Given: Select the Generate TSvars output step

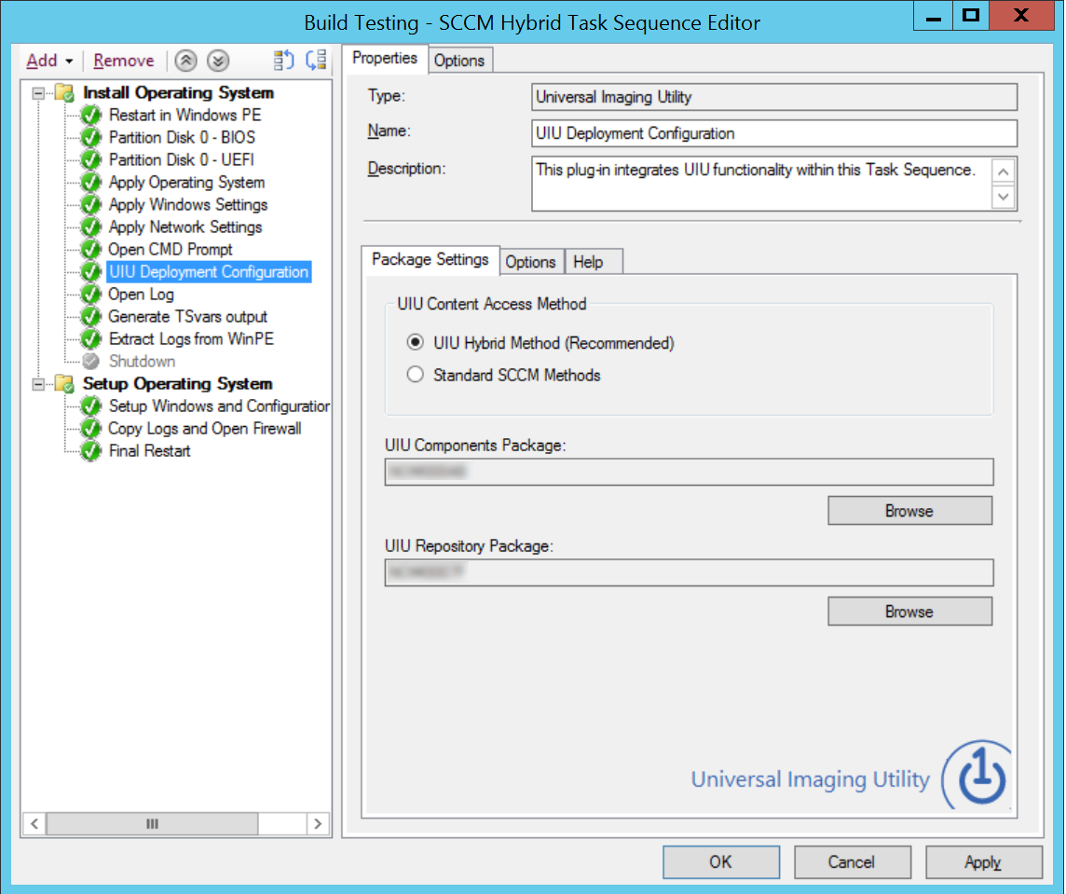Looking at the screenshot, I should pyautogui.click(x=187, y=317).
